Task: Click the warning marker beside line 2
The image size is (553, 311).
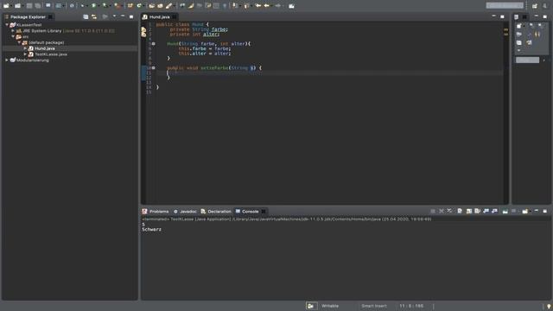Action: [144, 29]
